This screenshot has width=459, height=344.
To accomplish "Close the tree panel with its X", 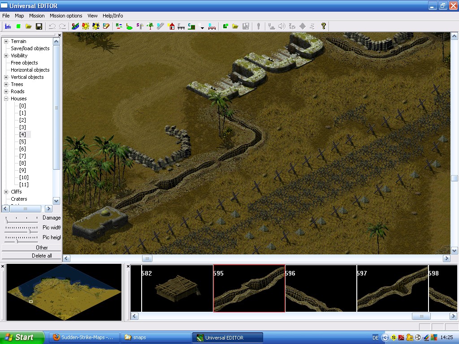I will tap(60, 35).
